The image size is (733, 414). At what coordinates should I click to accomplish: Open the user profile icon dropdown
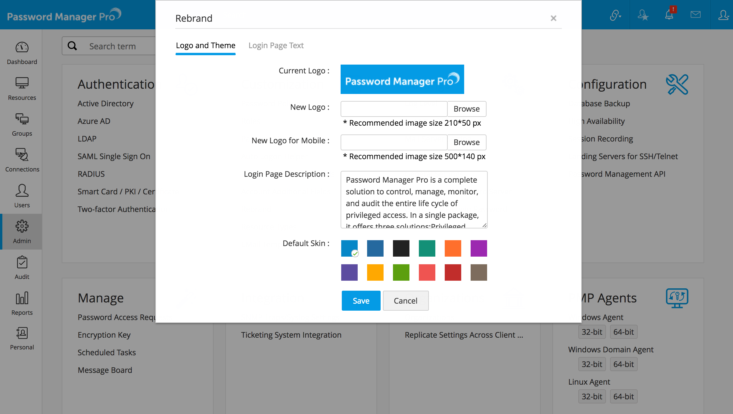pyautogui.click(x=723, y=15)
